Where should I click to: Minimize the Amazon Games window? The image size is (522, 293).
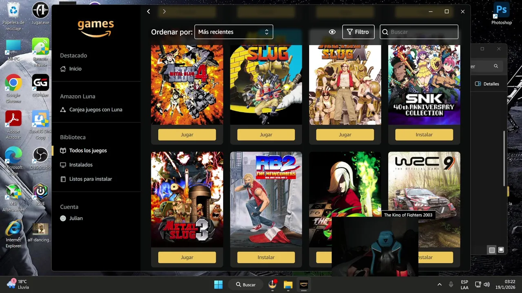tap(431, 11)
